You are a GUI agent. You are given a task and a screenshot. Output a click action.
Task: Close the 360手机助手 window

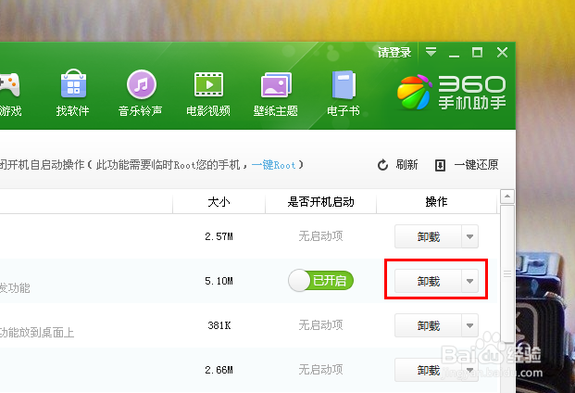click(x=503, y=53)
